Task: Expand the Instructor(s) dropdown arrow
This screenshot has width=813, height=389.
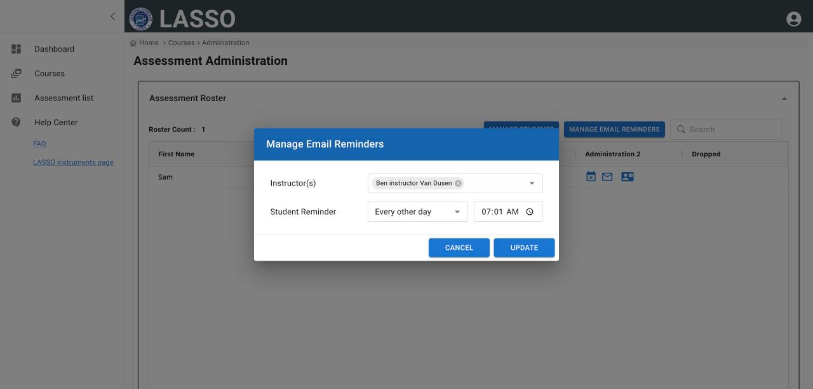Action: pos(532,183)
